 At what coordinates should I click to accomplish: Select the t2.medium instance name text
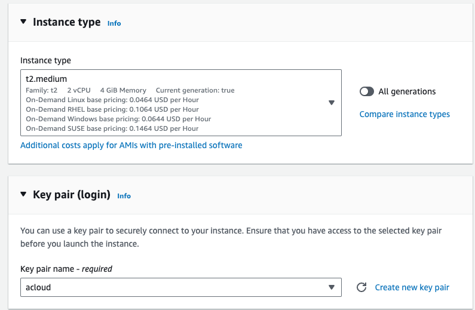(x=46, y=79)
